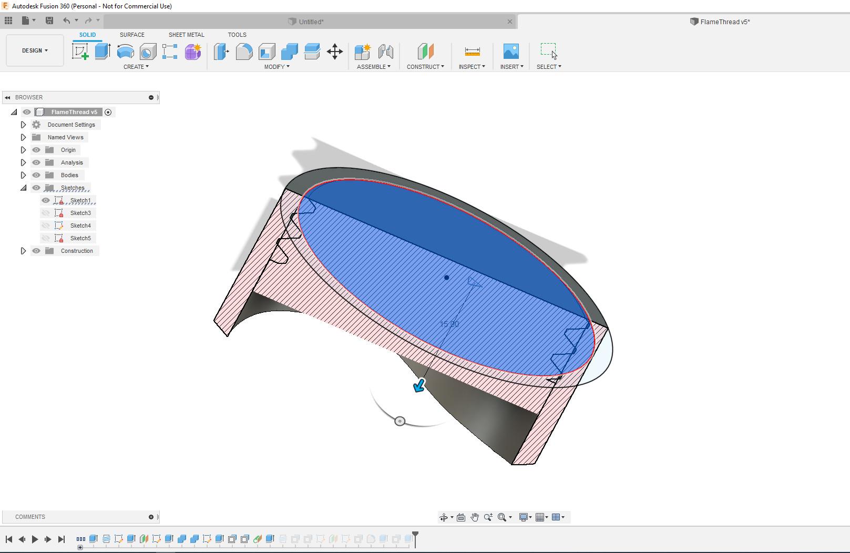Switch to the SURFACE tab
The width and height of the screenshot is (850, 553).
132,35
